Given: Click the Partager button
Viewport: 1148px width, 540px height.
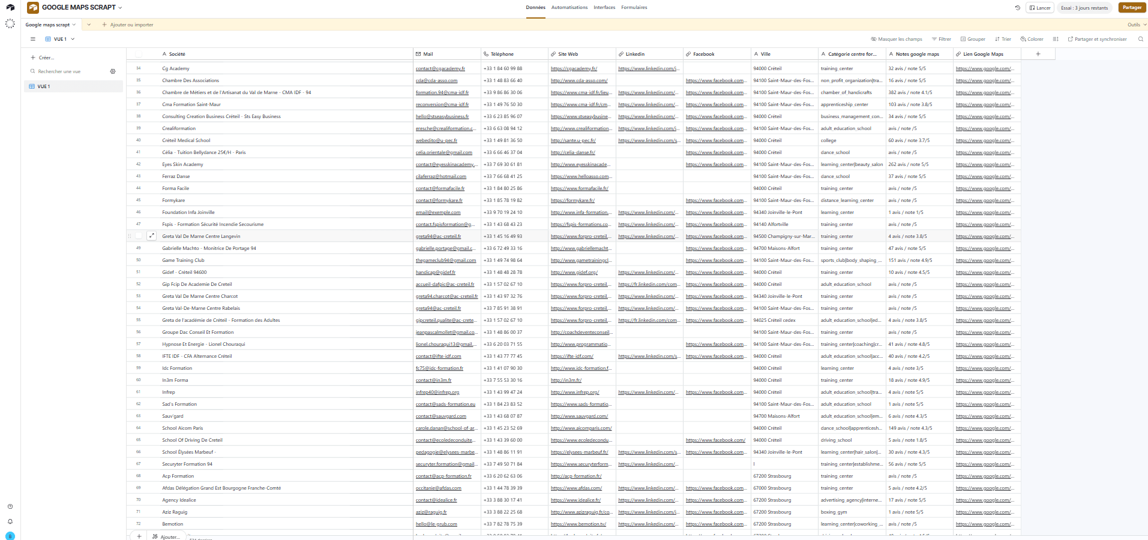Looking at the screenshot, I should [1132, 8].
